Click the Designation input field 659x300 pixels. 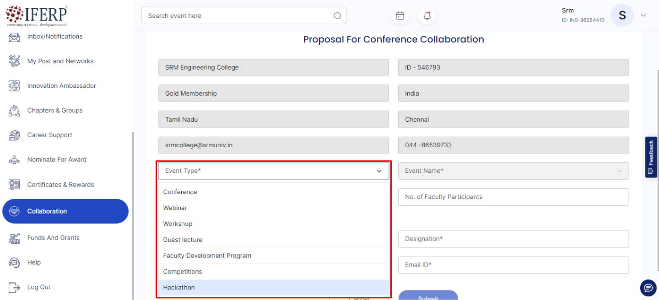point(513,239)
